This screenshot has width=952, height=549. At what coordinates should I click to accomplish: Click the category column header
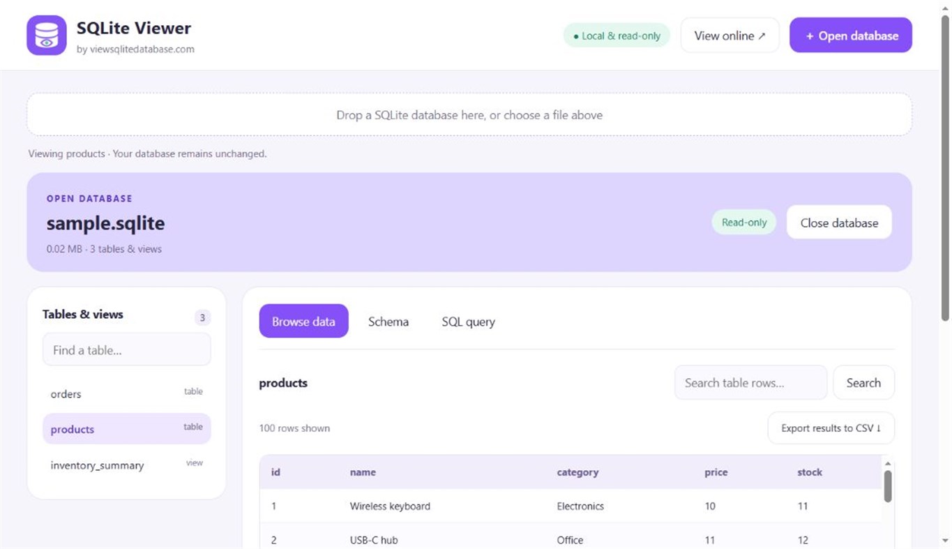577,472
